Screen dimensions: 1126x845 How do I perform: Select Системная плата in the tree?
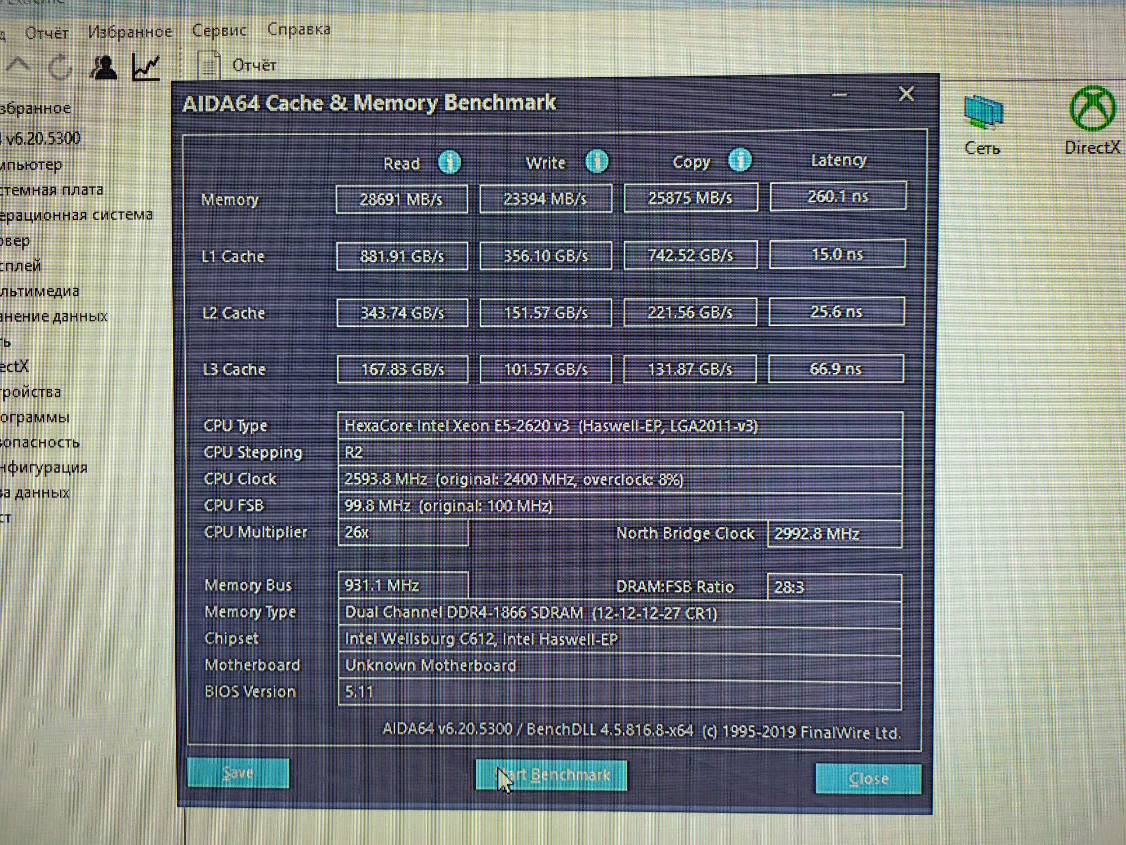pos(52,190)
